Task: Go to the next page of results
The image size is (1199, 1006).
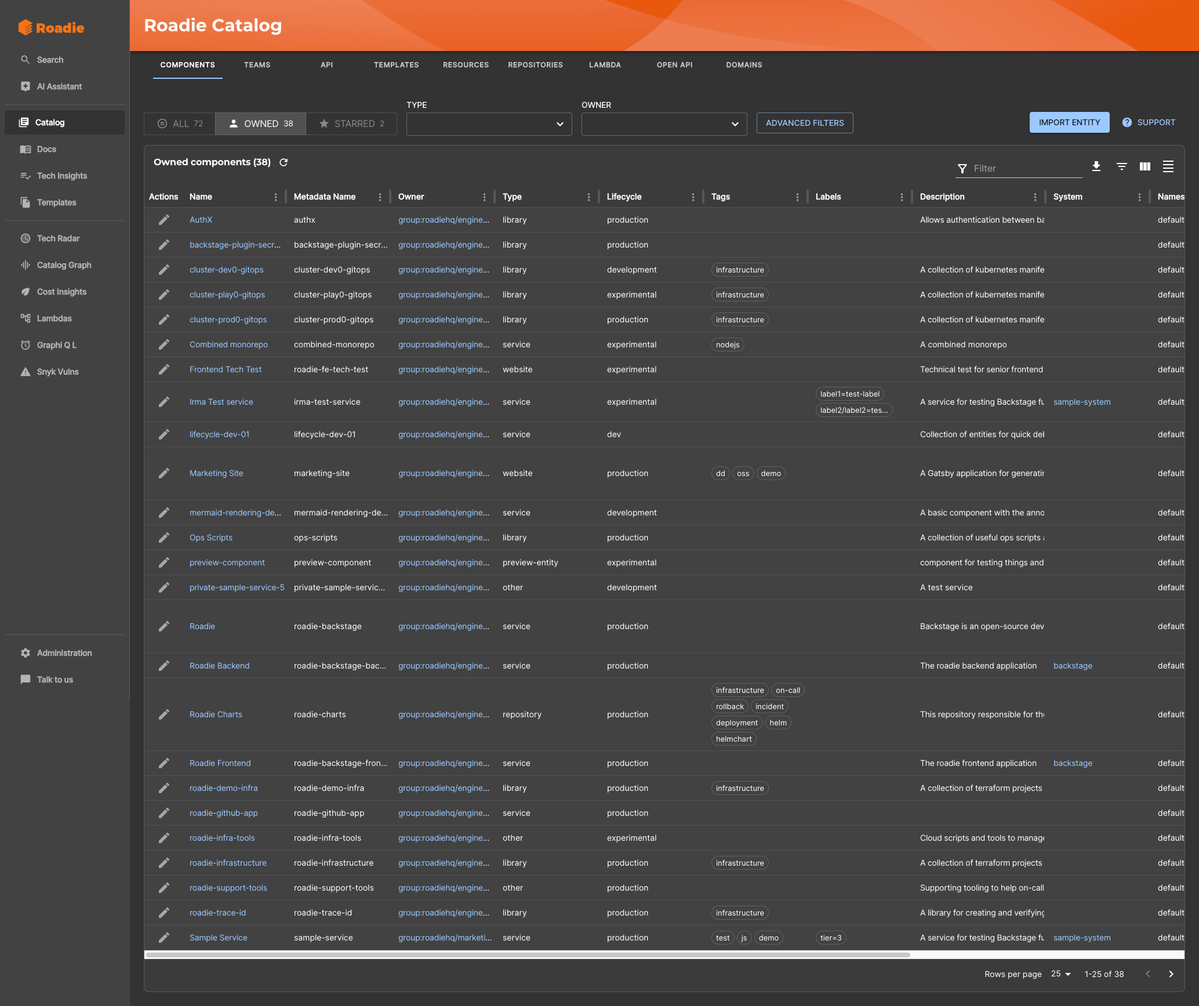Action: (1171, 974)
